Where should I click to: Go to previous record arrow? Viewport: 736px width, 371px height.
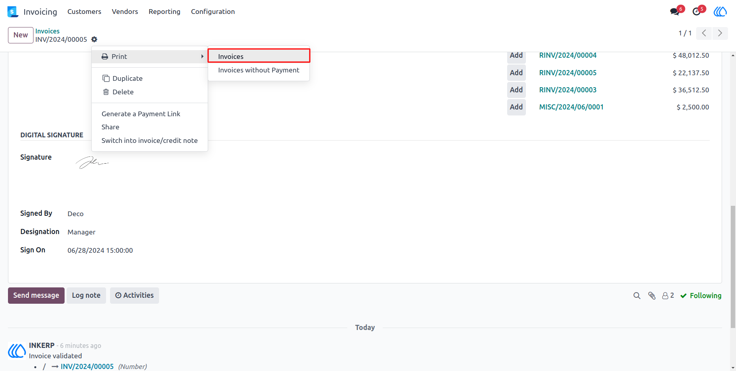[704, 33]
